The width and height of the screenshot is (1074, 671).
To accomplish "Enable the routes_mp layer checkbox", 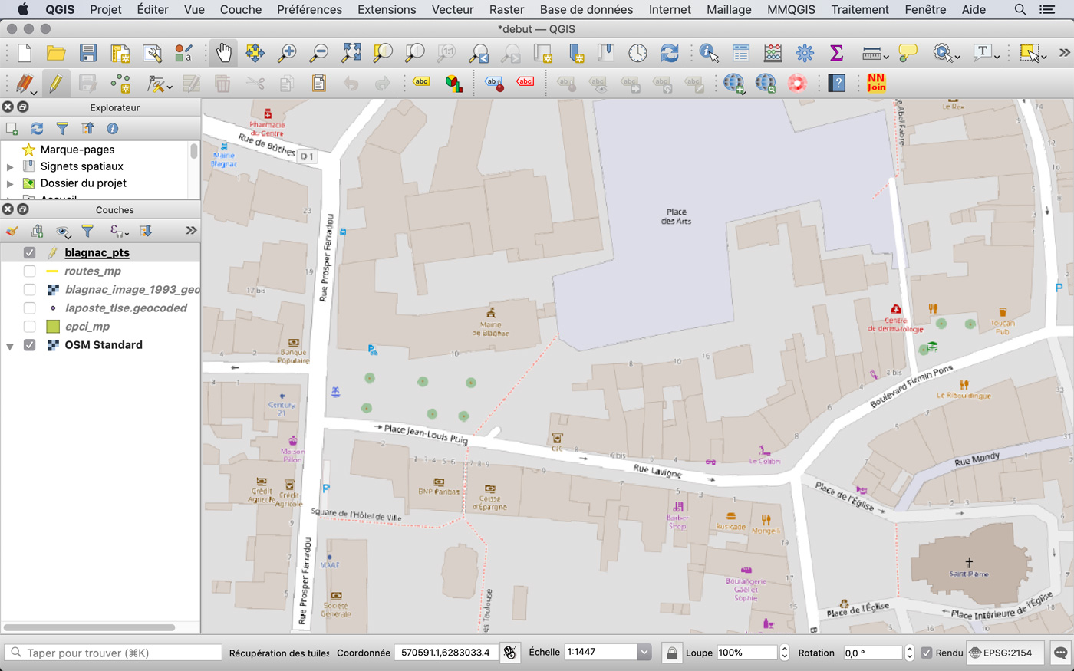I will click(30, 271).
